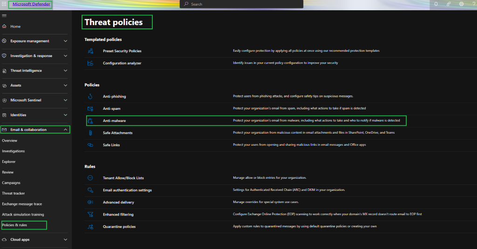Screen dimensions: 477x249
Task: Click the Microsoft Defender title link
Action: tap(31, 4)
